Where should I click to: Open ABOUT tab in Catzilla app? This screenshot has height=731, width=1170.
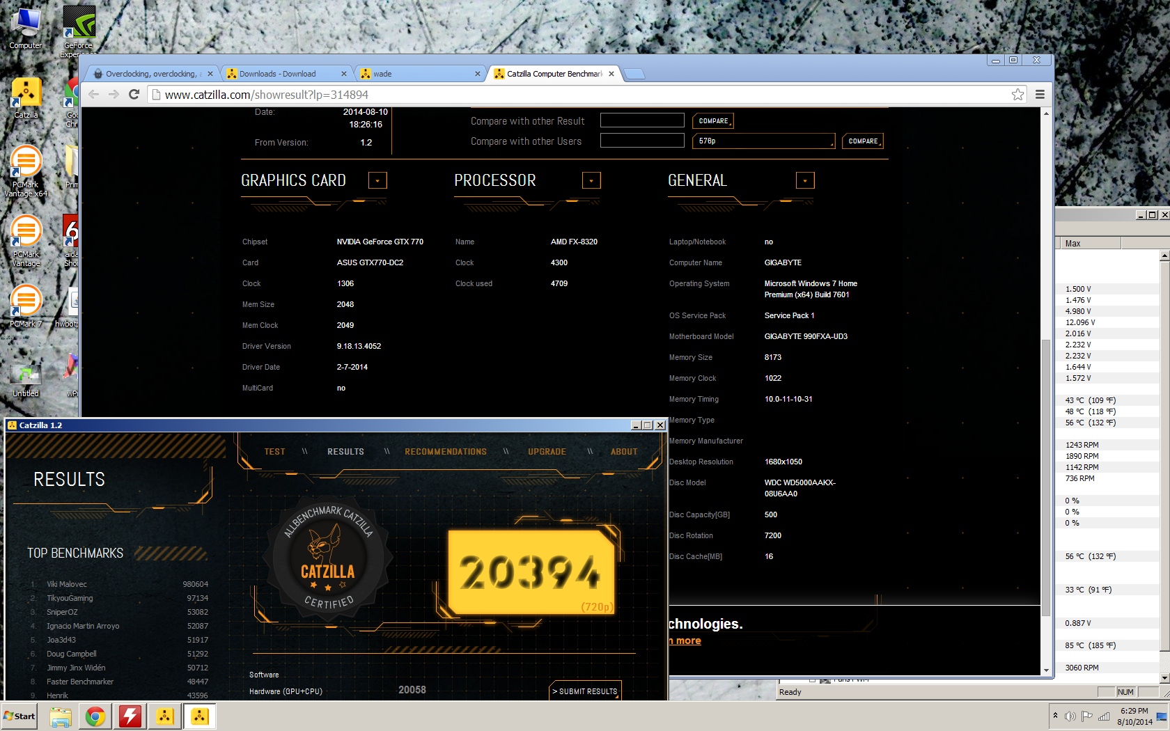click(x=624, y=452)
